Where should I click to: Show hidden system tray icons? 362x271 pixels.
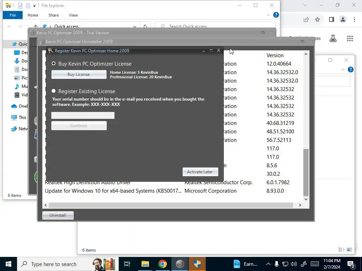(268, 264)
